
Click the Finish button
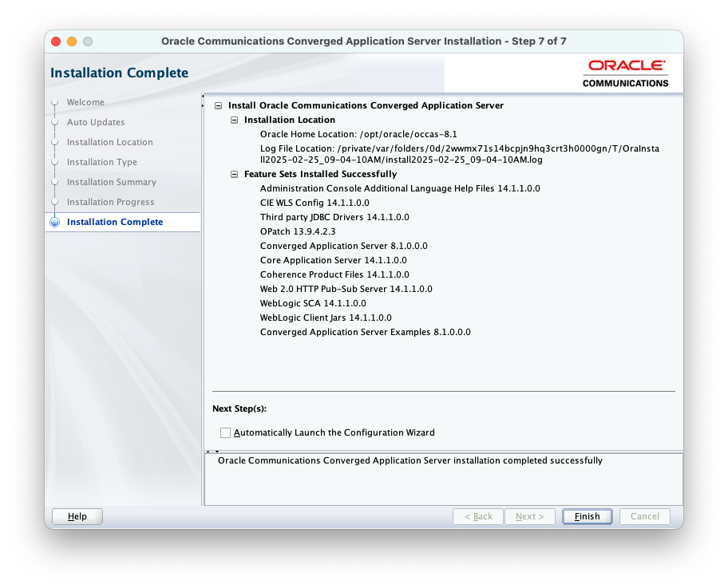(587, 516)
